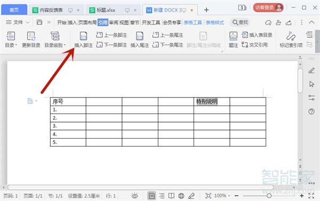Screen dimensions: 320x201
Task: Click the zoom slider handle
Action: pyautogui.click(x=269, y=196)
